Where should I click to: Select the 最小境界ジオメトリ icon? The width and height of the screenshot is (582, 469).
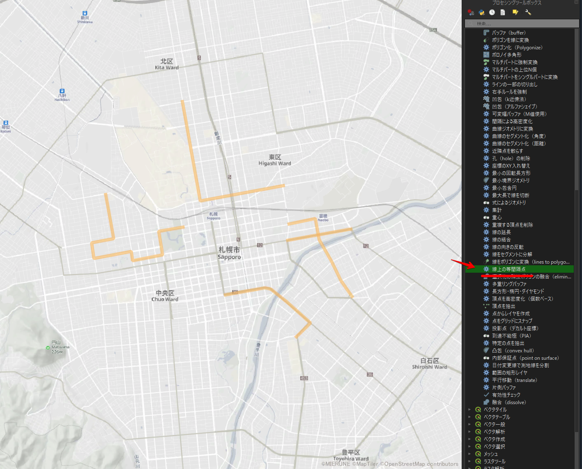pyautogui.click(x=486, y=180)
